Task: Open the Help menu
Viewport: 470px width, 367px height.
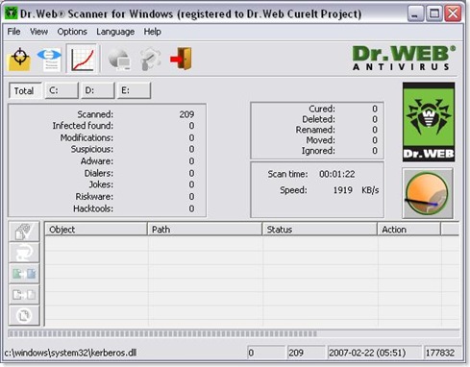Action: 152,32
